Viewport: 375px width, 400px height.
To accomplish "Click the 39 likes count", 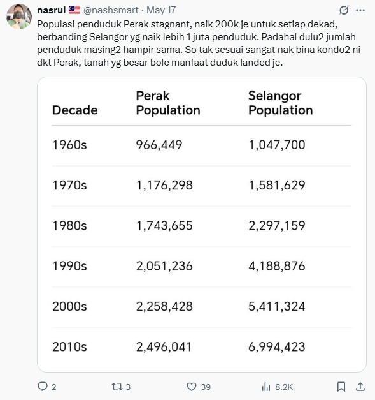I will (x=206, y=387).
